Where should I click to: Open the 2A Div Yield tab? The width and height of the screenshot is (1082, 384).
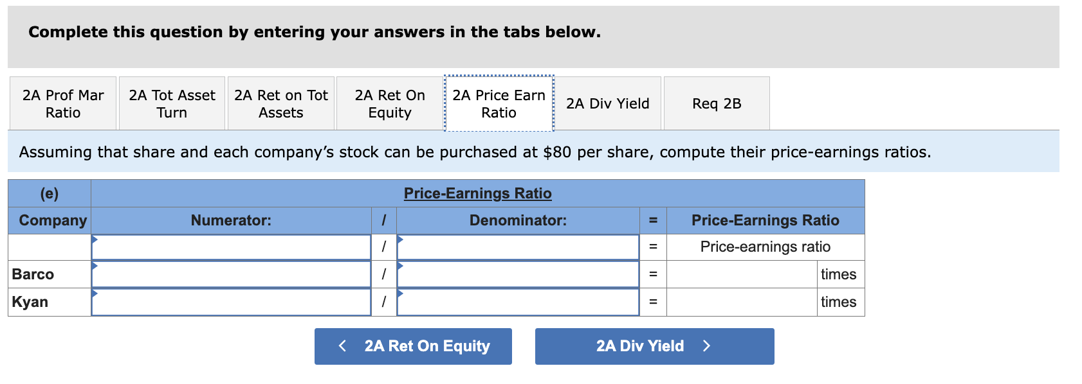pyautogui.click(x=608, y=103)
